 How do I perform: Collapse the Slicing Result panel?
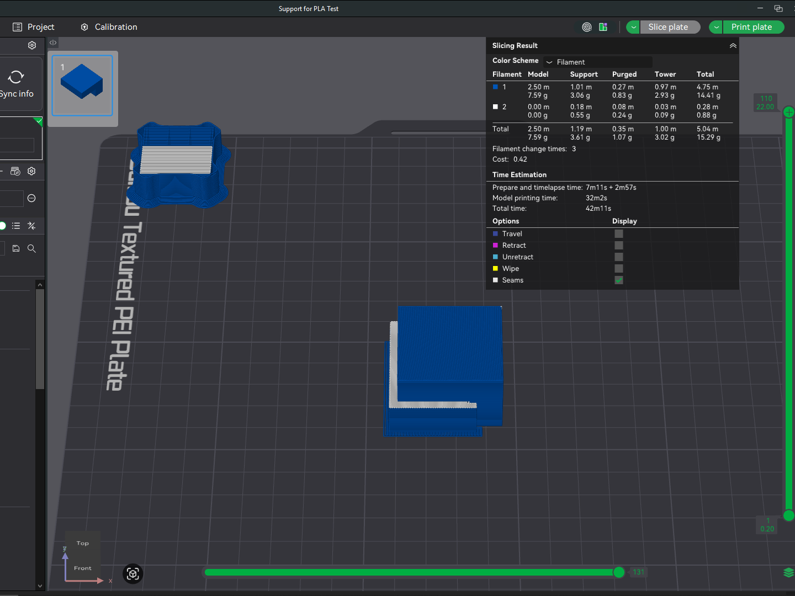tap(733, 46)
